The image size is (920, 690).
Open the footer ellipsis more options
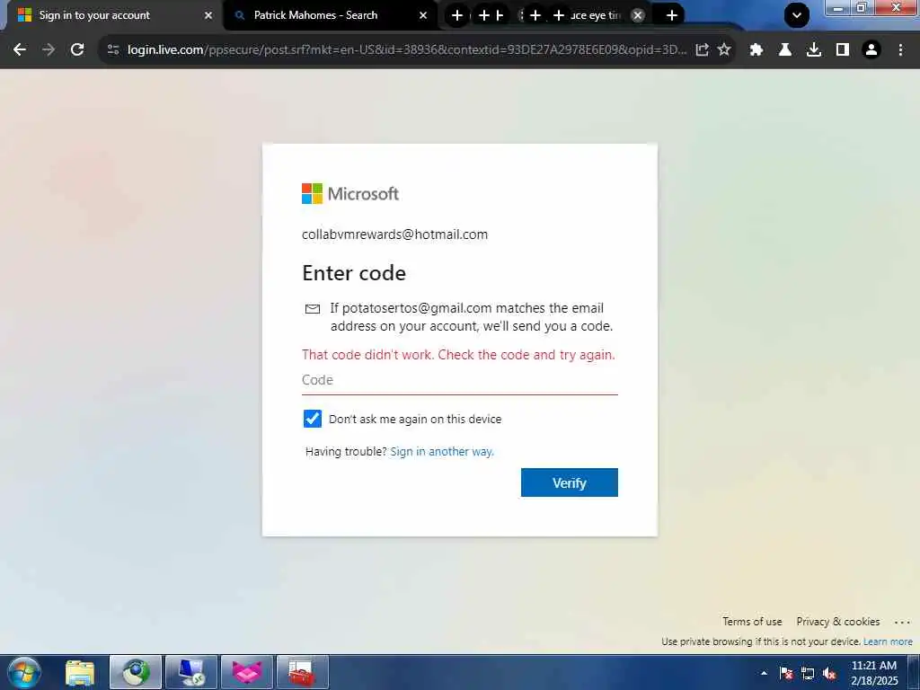902,622
